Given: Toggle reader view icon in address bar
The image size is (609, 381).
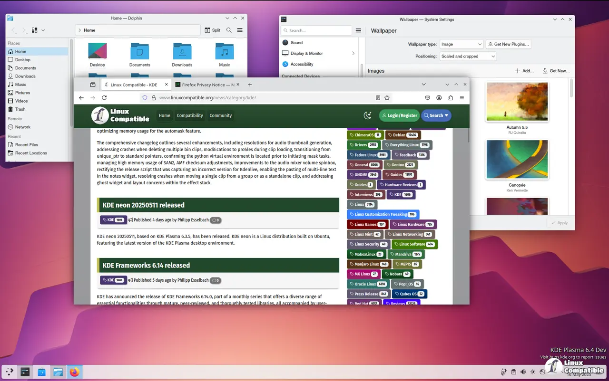Looking at the screenshot, I should (x=378, y=98).
